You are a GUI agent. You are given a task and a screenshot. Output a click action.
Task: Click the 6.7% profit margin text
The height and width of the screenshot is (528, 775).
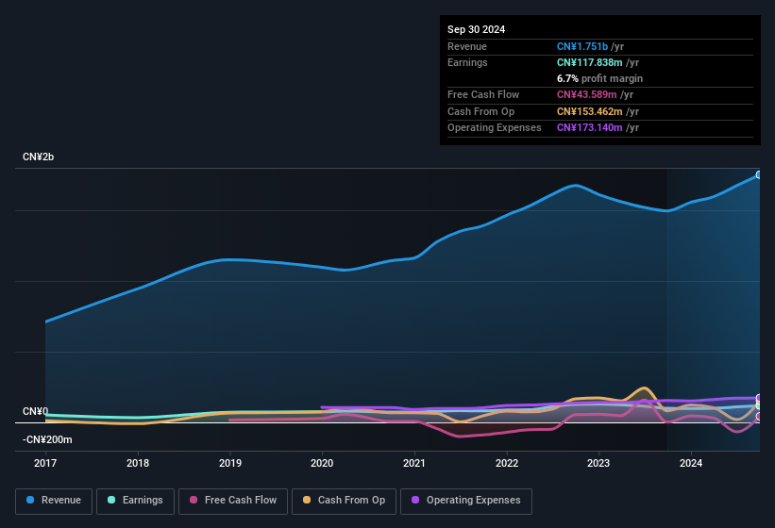pyautogui.click(x=599, y=78)
